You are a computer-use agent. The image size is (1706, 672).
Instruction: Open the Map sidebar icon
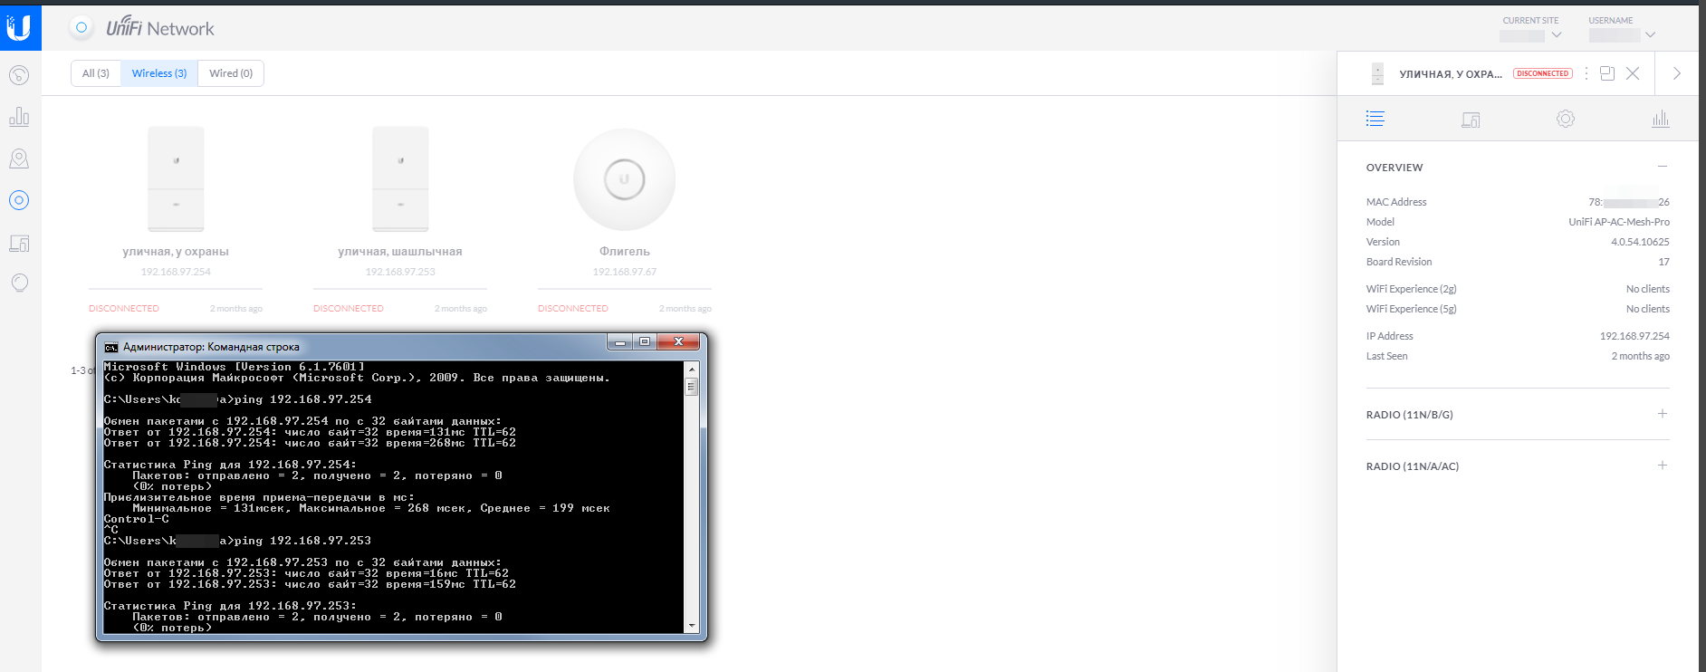[19, 158]
